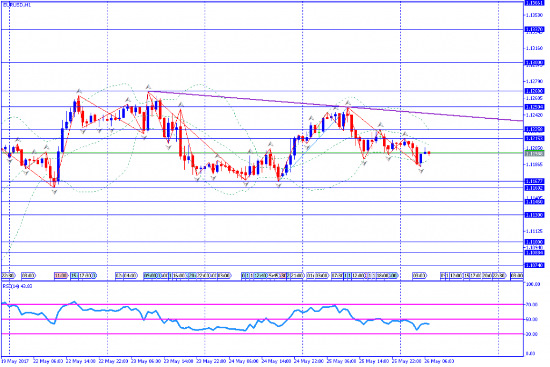The height and width of the screenshot is (367, 550).
Task: Select the 07:30 event marker
Action: (x=337, y=276)
